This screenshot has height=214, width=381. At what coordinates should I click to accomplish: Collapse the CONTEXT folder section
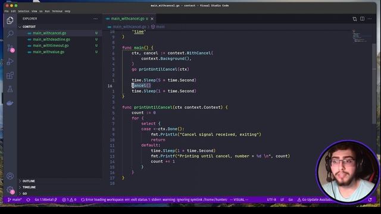[x=60, y=27]
